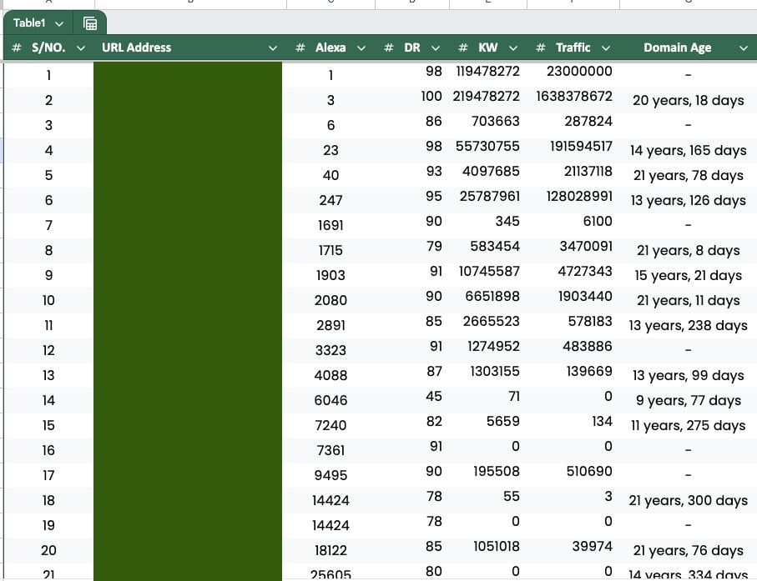Click the number type icon beside DR

click(388, 48)
